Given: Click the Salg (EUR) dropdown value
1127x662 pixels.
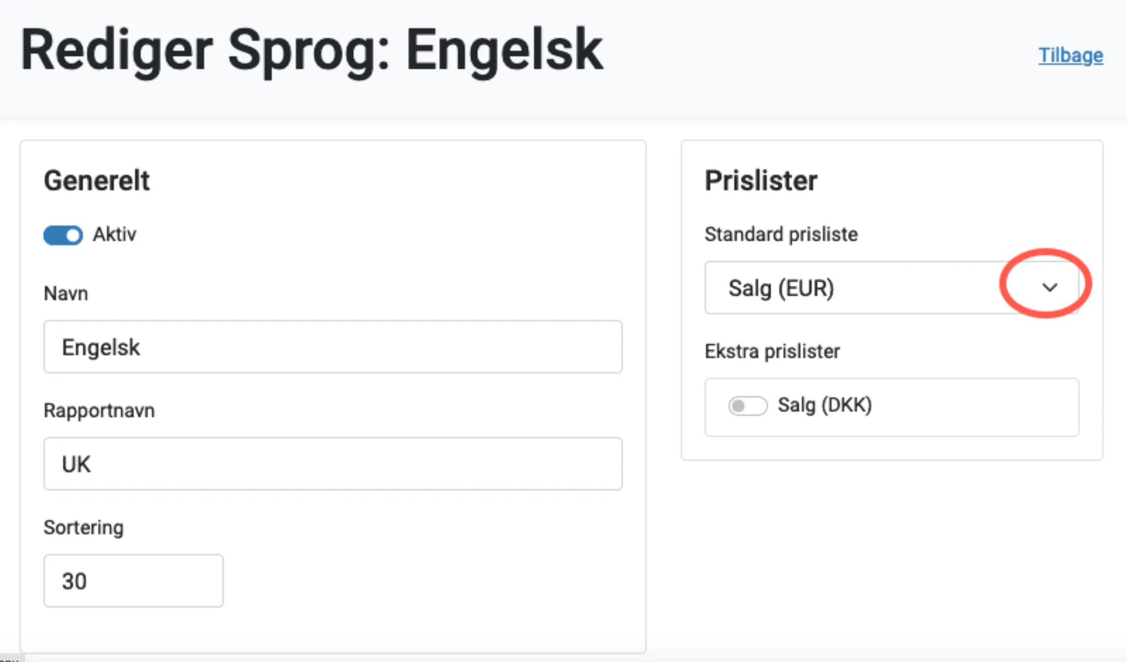Looking at the screenshot, I should pos(779,288).
